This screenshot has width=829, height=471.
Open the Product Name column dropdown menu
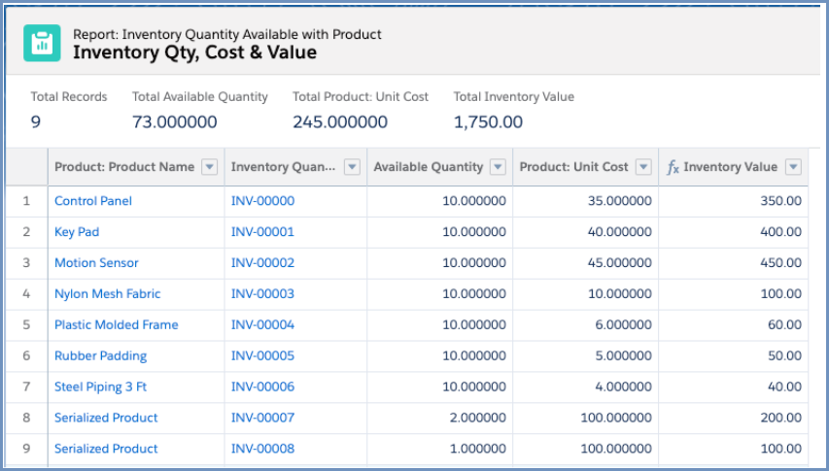210,167
